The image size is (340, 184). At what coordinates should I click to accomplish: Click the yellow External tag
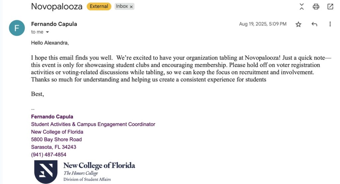pyautogui.click(x=99, y=6)
